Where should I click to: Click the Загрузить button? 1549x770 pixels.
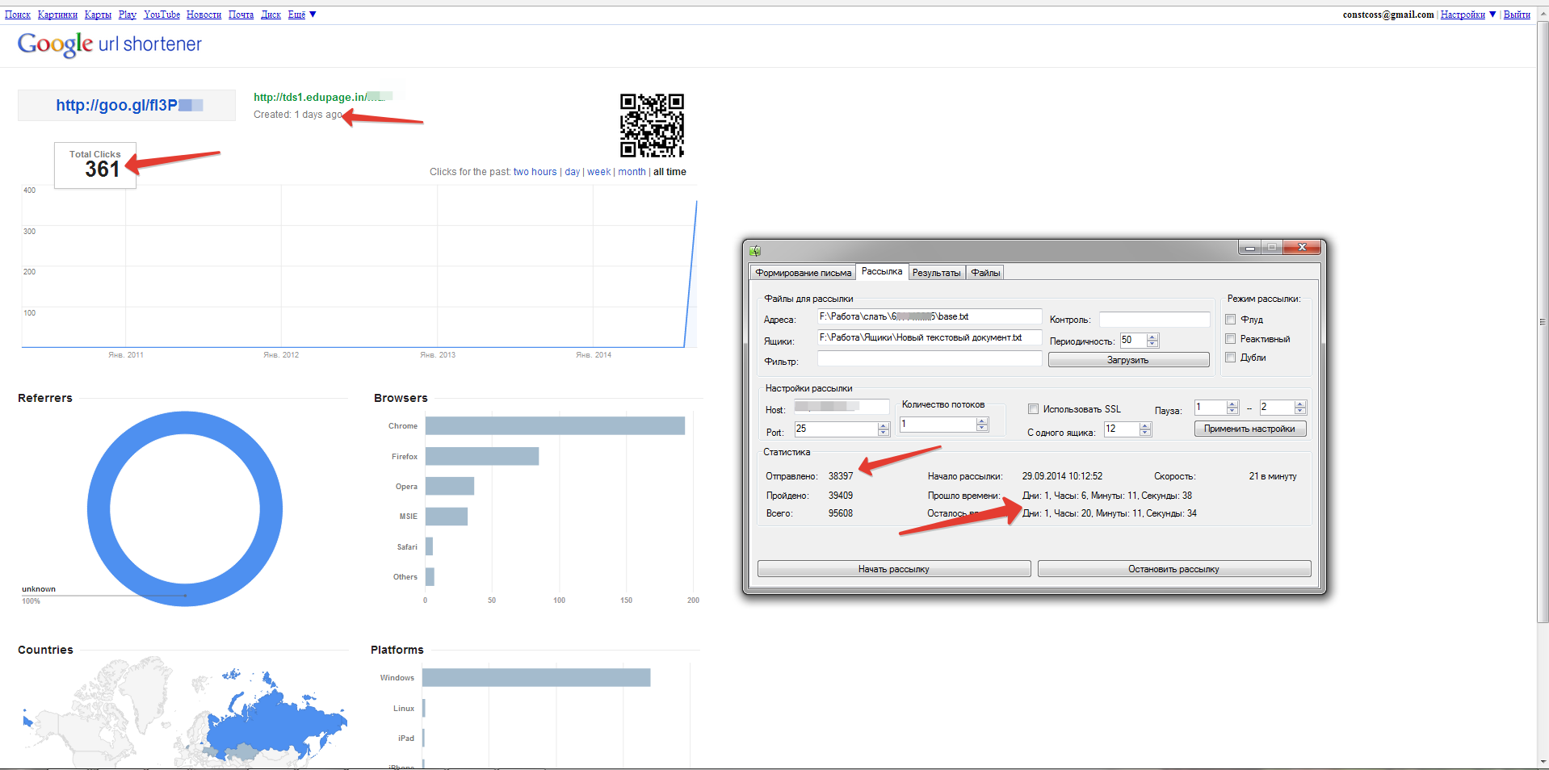coord(1128,360)
